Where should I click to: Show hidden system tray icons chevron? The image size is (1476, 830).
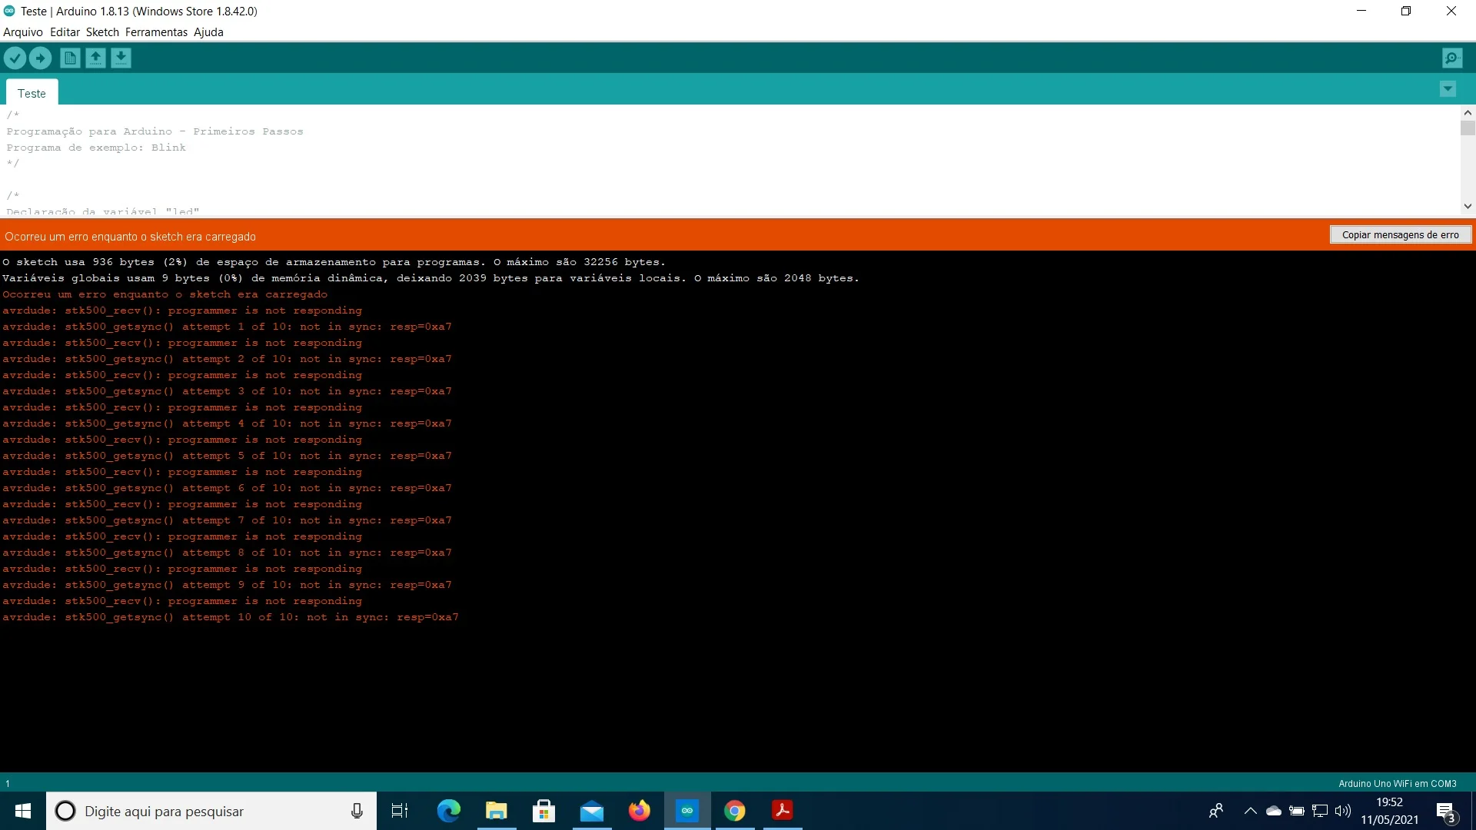point(1250,811)
